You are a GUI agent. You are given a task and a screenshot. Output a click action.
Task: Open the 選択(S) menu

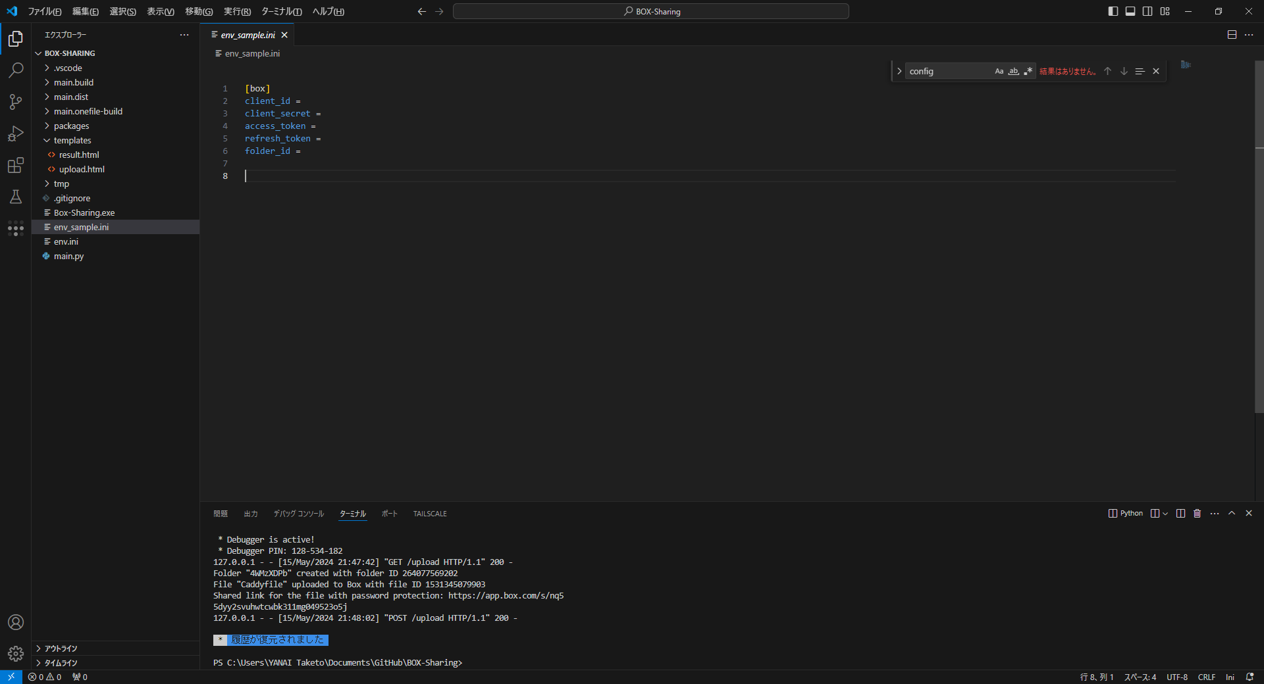[123, 11]
